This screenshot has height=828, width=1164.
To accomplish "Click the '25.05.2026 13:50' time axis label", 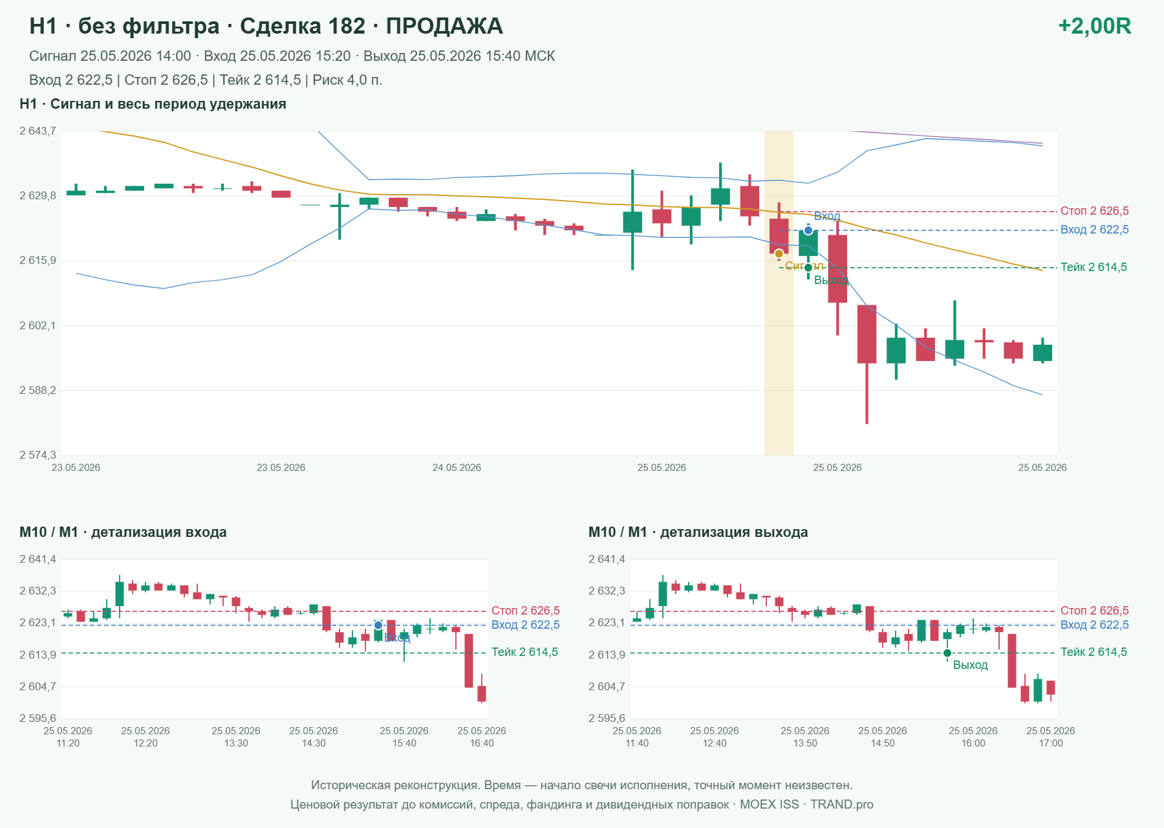I will click(x=805, y=737).
